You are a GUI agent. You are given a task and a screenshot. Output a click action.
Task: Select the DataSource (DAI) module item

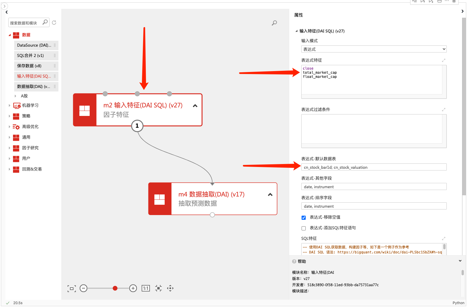click(34, 45)
